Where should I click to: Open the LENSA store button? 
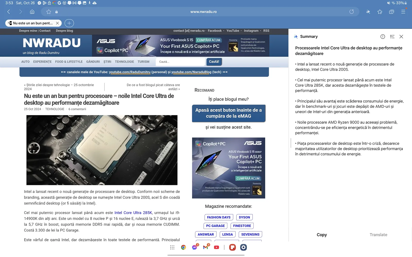click(x=228, y=234)
